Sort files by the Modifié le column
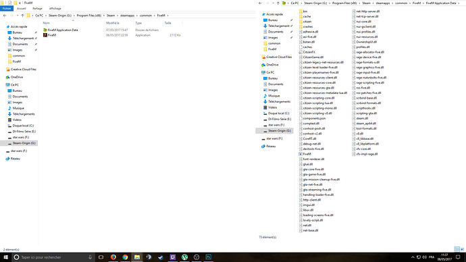 113,23
